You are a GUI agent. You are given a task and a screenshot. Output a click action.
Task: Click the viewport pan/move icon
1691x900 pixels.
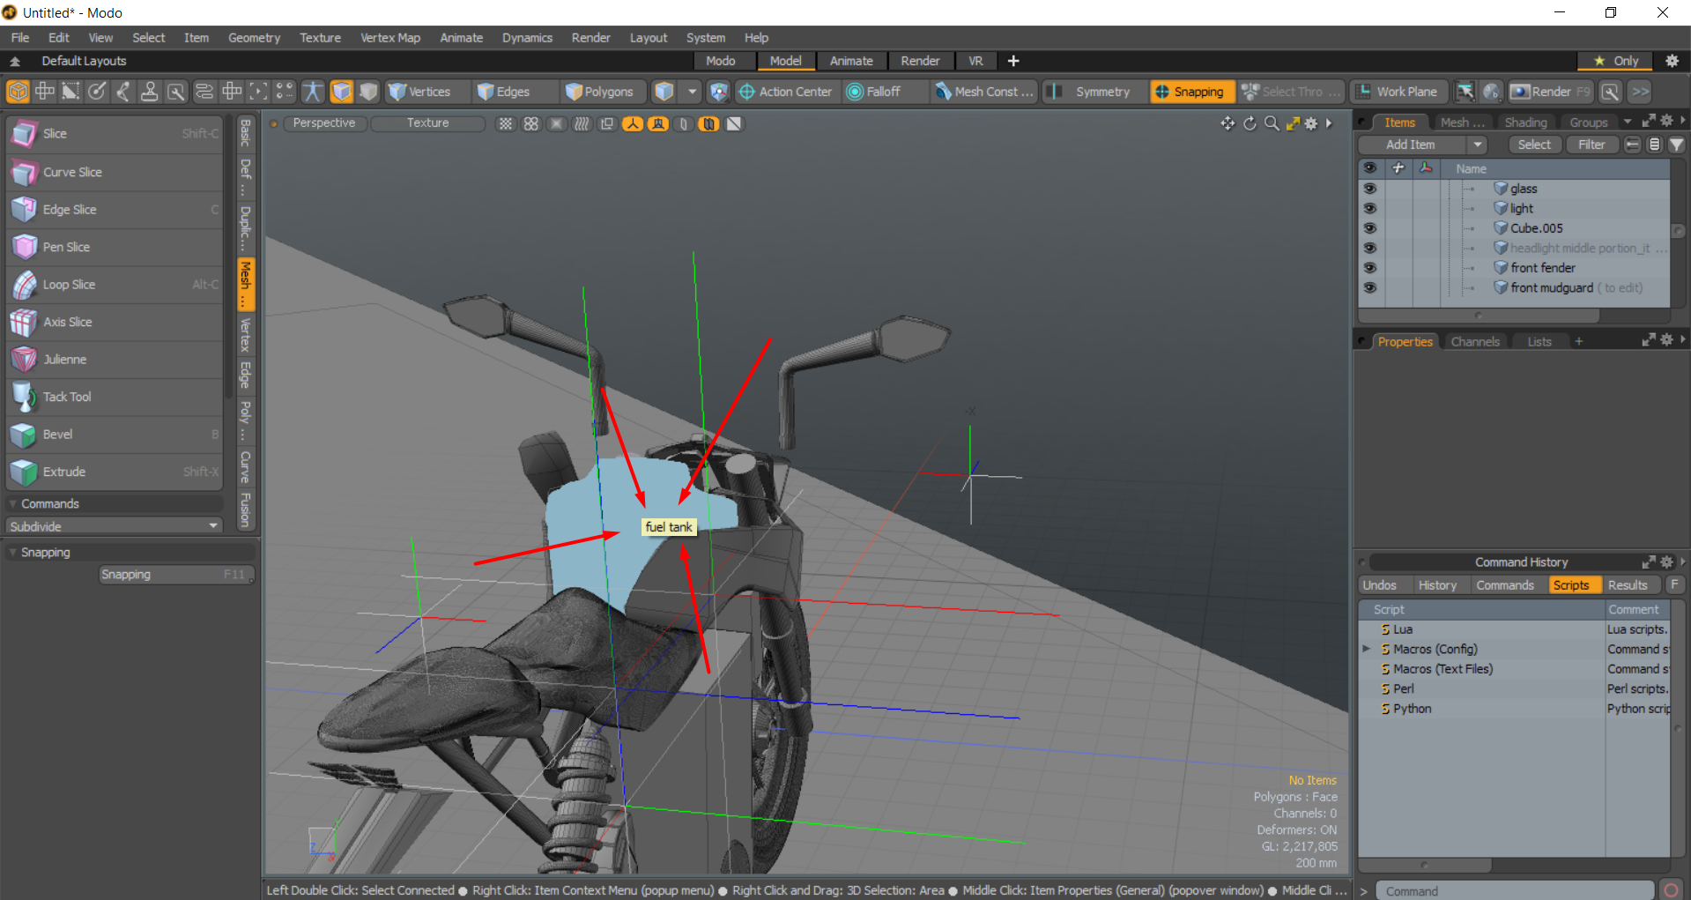pyautogui.click(x=1227, y=123)
